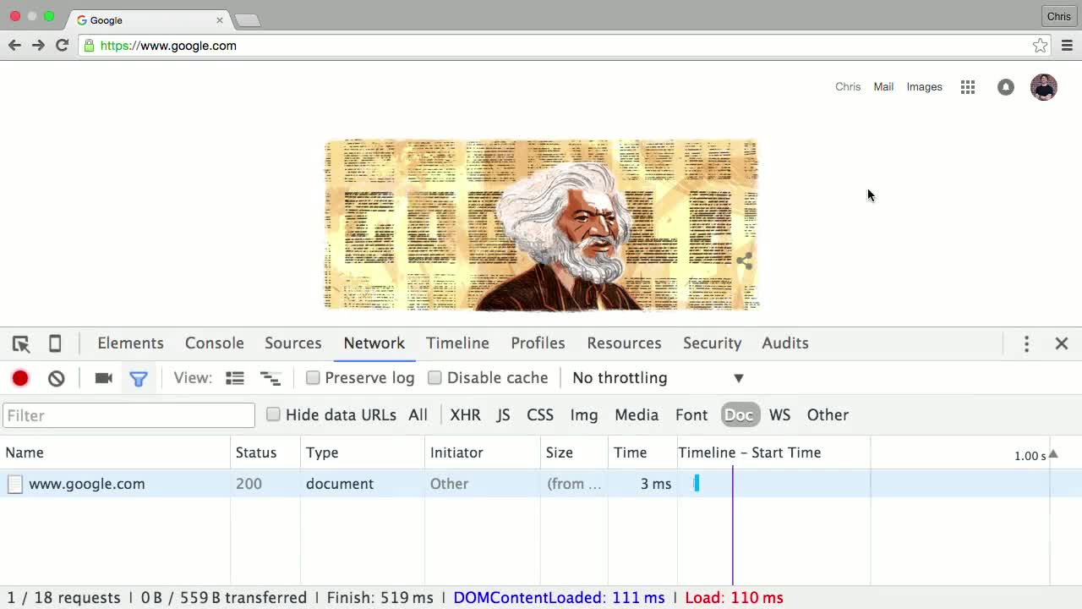The width and height of the screenshot is (1082, 609).
Task: Sort requests by Status column
Action: [x=265, y=453]
